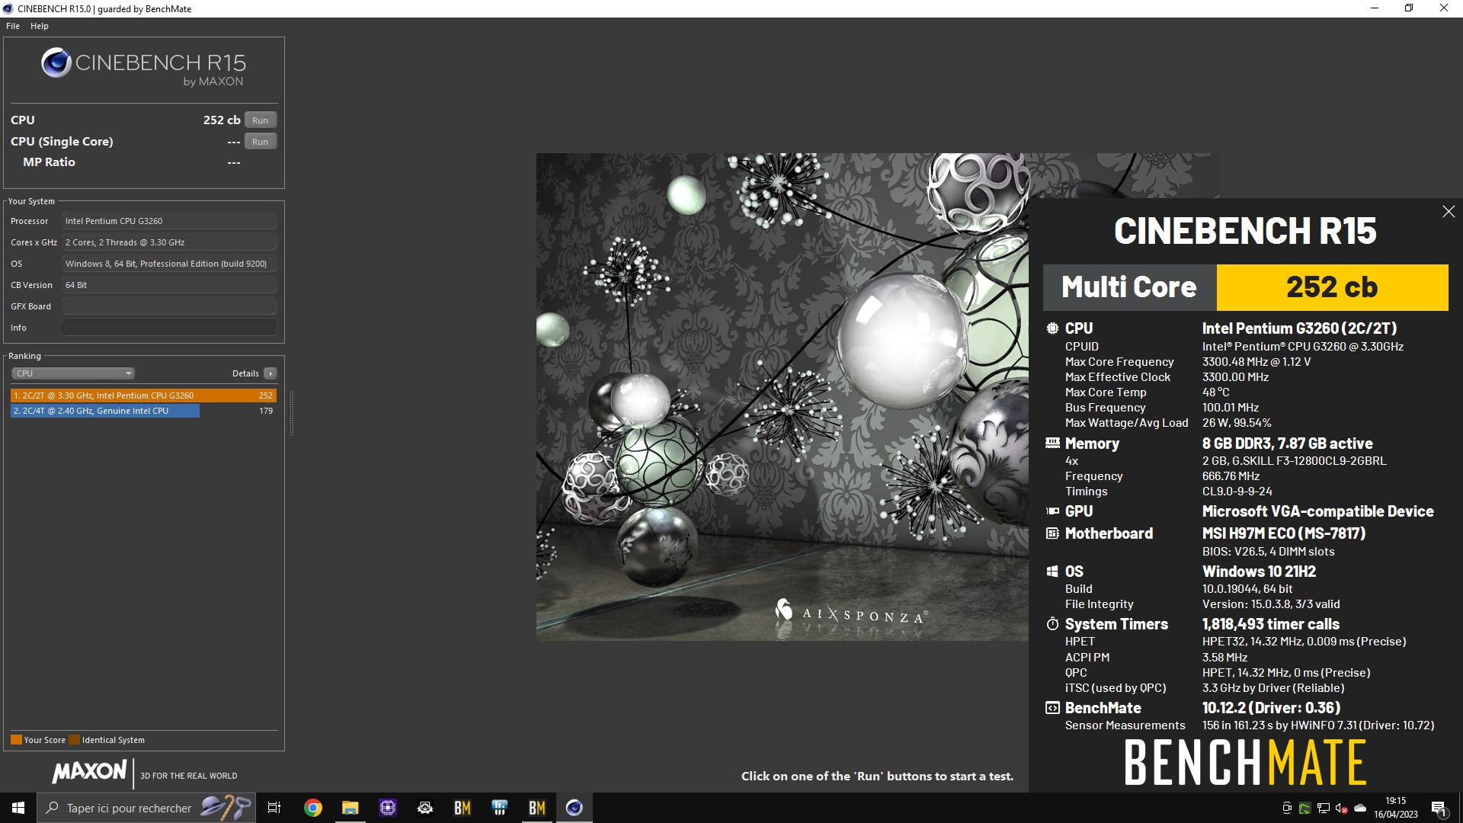
Task: Switch to Cinebench taskbar icon
Action: pyautogui.click(x=575, y=808)
